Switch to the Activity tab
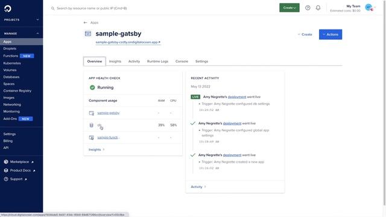This screenshot has height=217, width=386. tap(134, 61)
